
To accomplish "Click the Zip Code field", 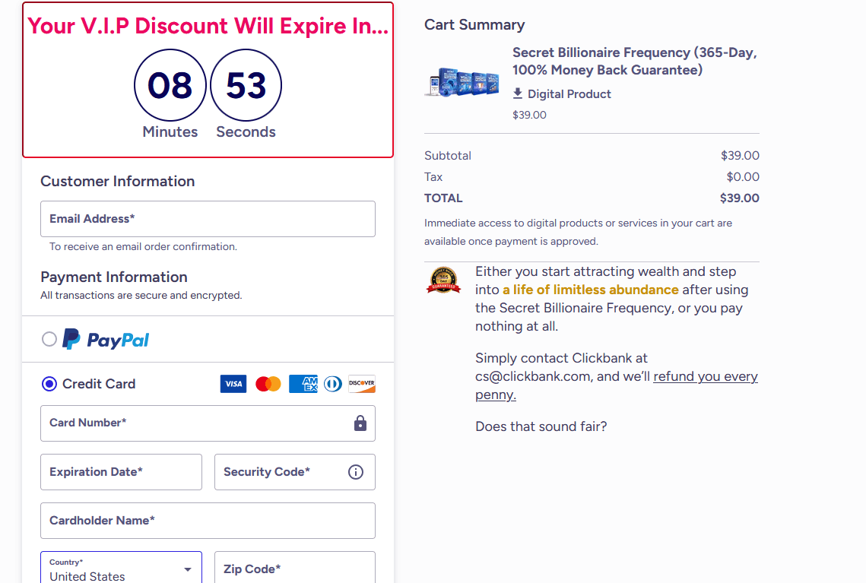I will [294, 568].
